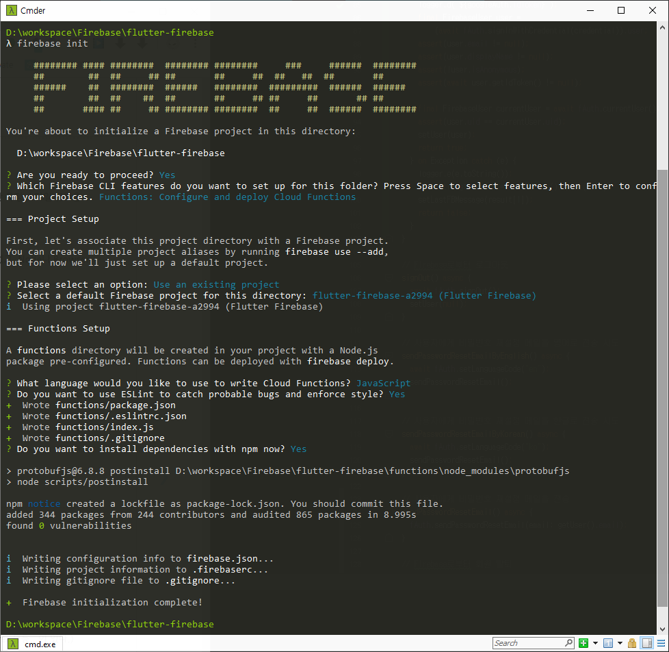Click 'JavaScript' language answer text

[384, 384]
